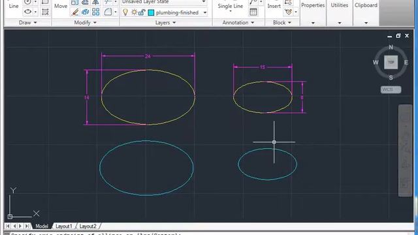Click the last-tab navigation arrow

click(x=27, y=227)
